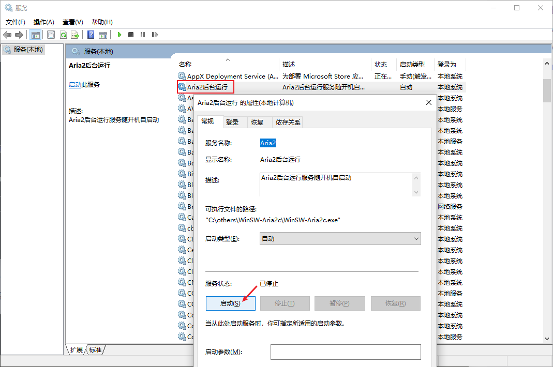Click the Export List toolbar icon

click(75, 35)
